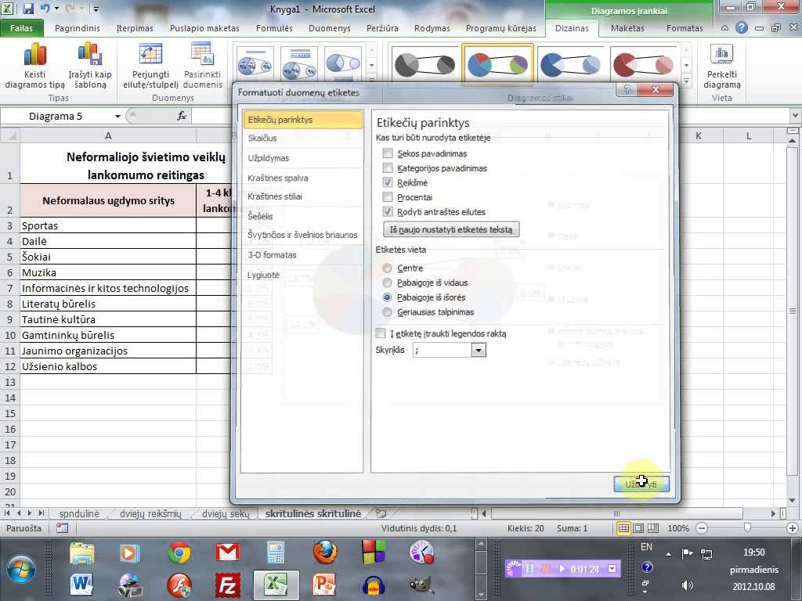802x601 pixels.
Task: Uncheck Reikšmė checkbox
Action: (388, 182)
